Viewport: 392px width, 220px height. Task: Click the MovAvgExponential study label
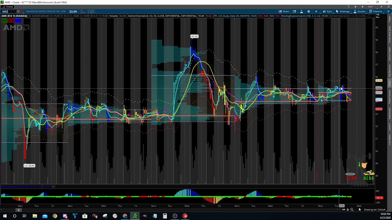point(301,16)
